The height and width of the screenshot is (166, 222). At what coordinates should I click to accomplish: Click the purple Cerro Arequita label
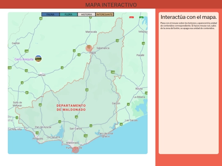[24, 59]
